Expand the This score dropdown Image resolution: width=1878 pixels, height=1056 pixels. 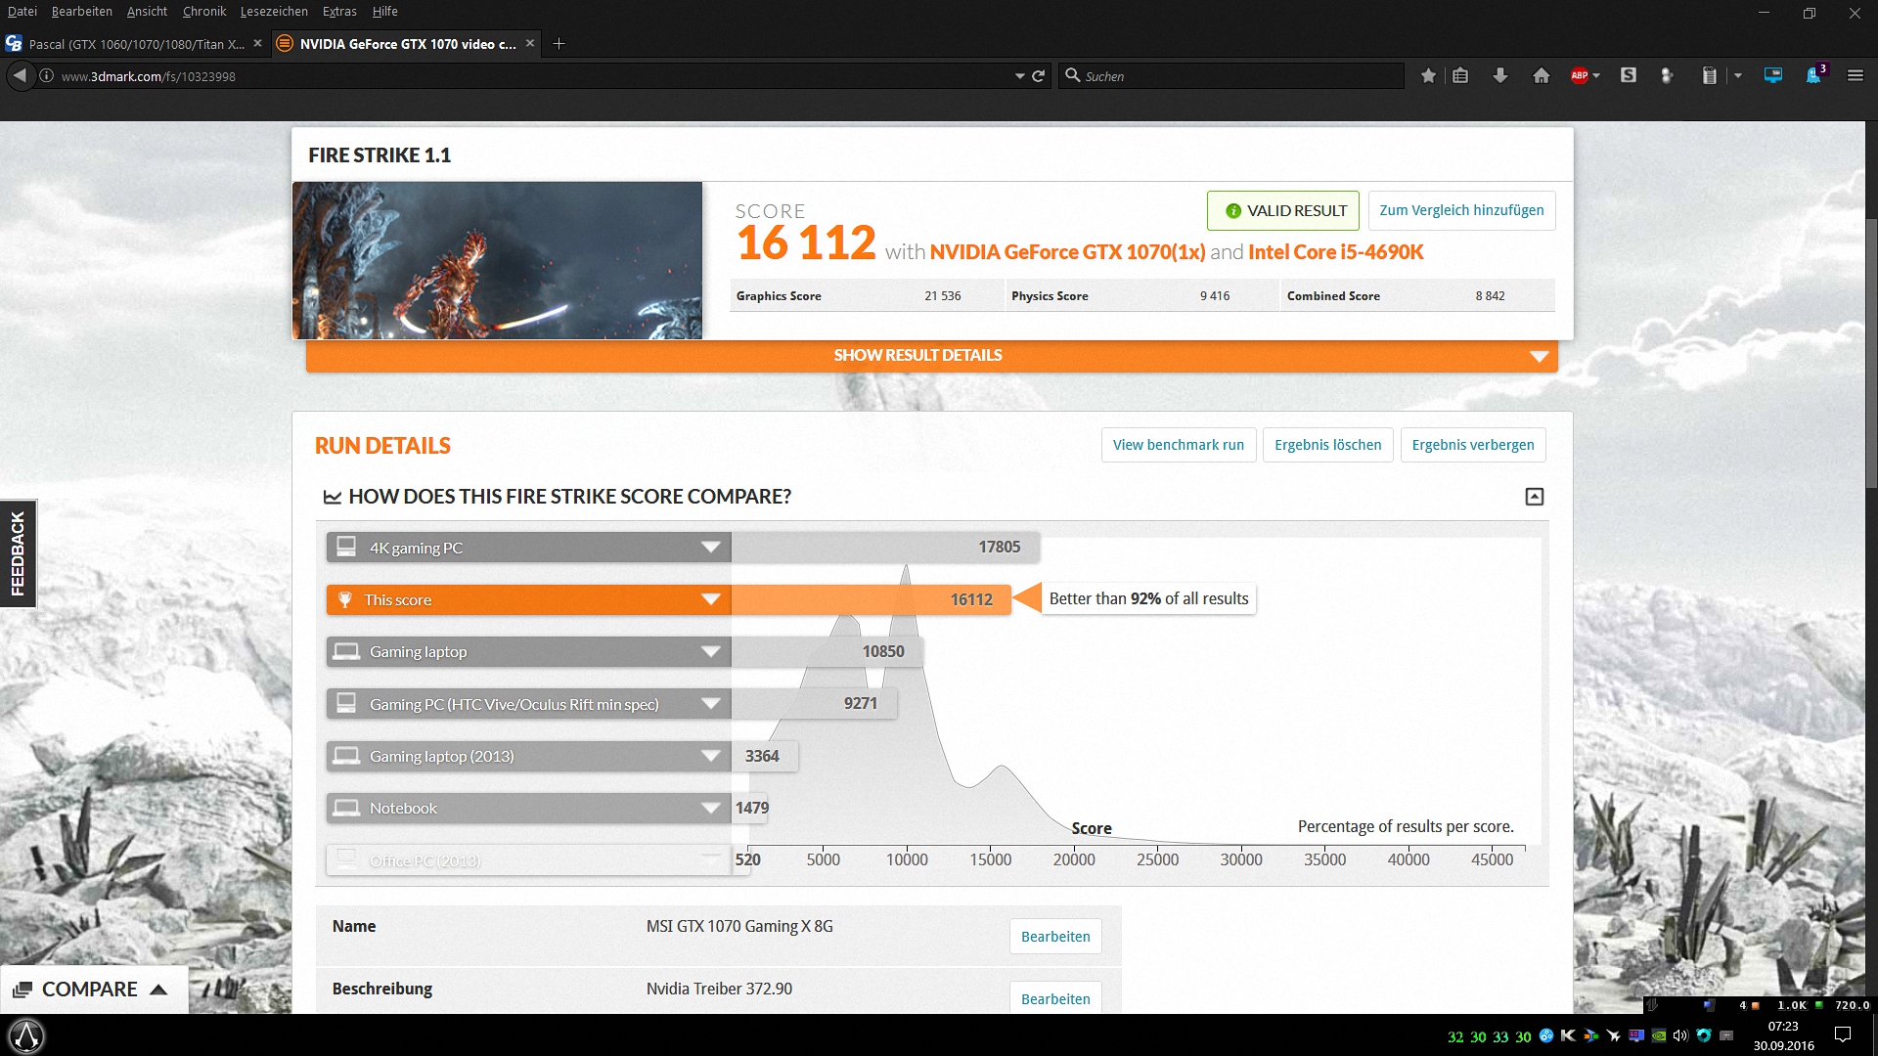(710, 599)
